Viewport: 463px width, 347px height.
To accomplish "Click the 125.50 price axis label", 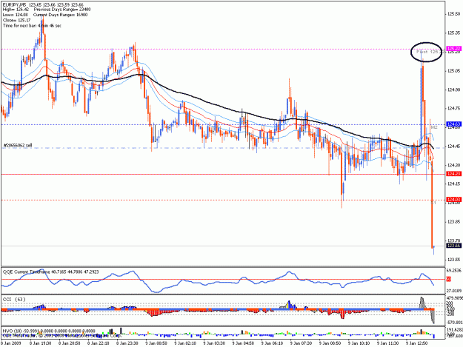I will [454, 14].
